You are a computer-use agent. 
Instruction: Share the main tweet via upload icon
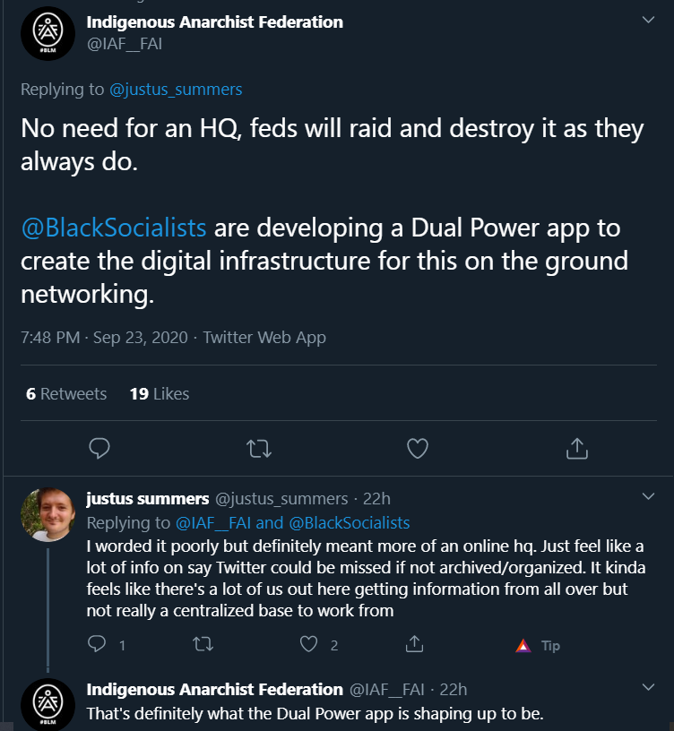577,449
